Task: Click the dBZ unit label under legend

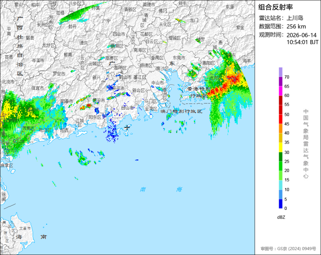Action: 281,217
